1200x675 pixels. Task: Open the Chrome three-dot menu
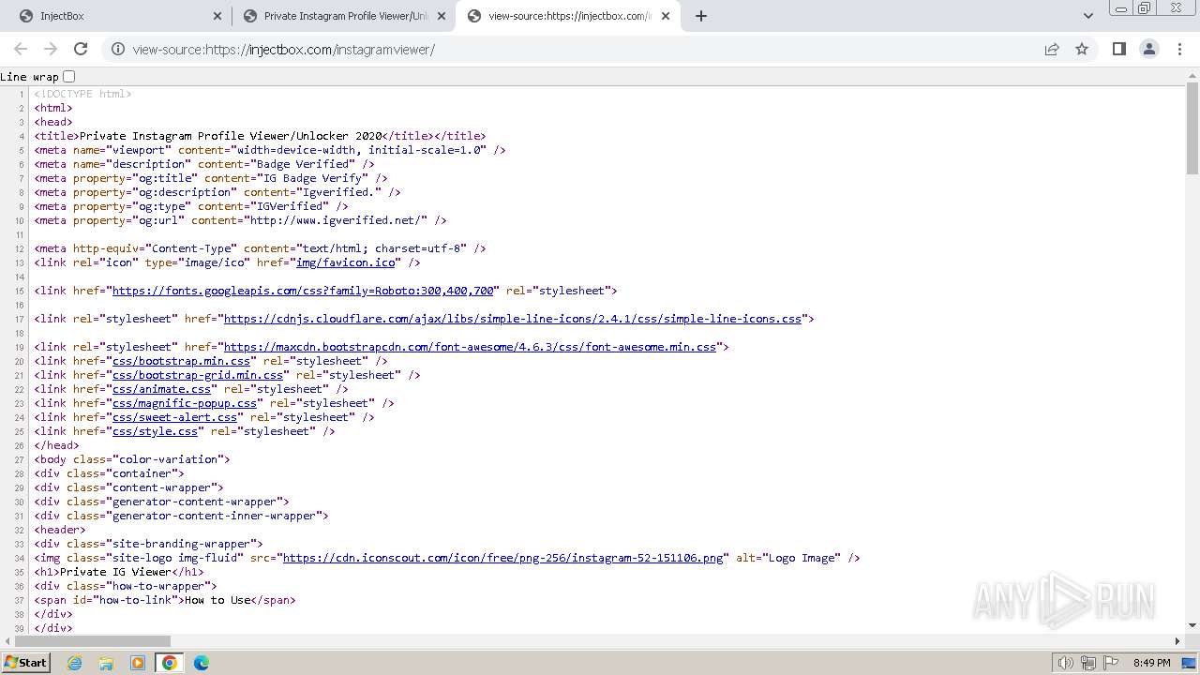(1180, 49)
